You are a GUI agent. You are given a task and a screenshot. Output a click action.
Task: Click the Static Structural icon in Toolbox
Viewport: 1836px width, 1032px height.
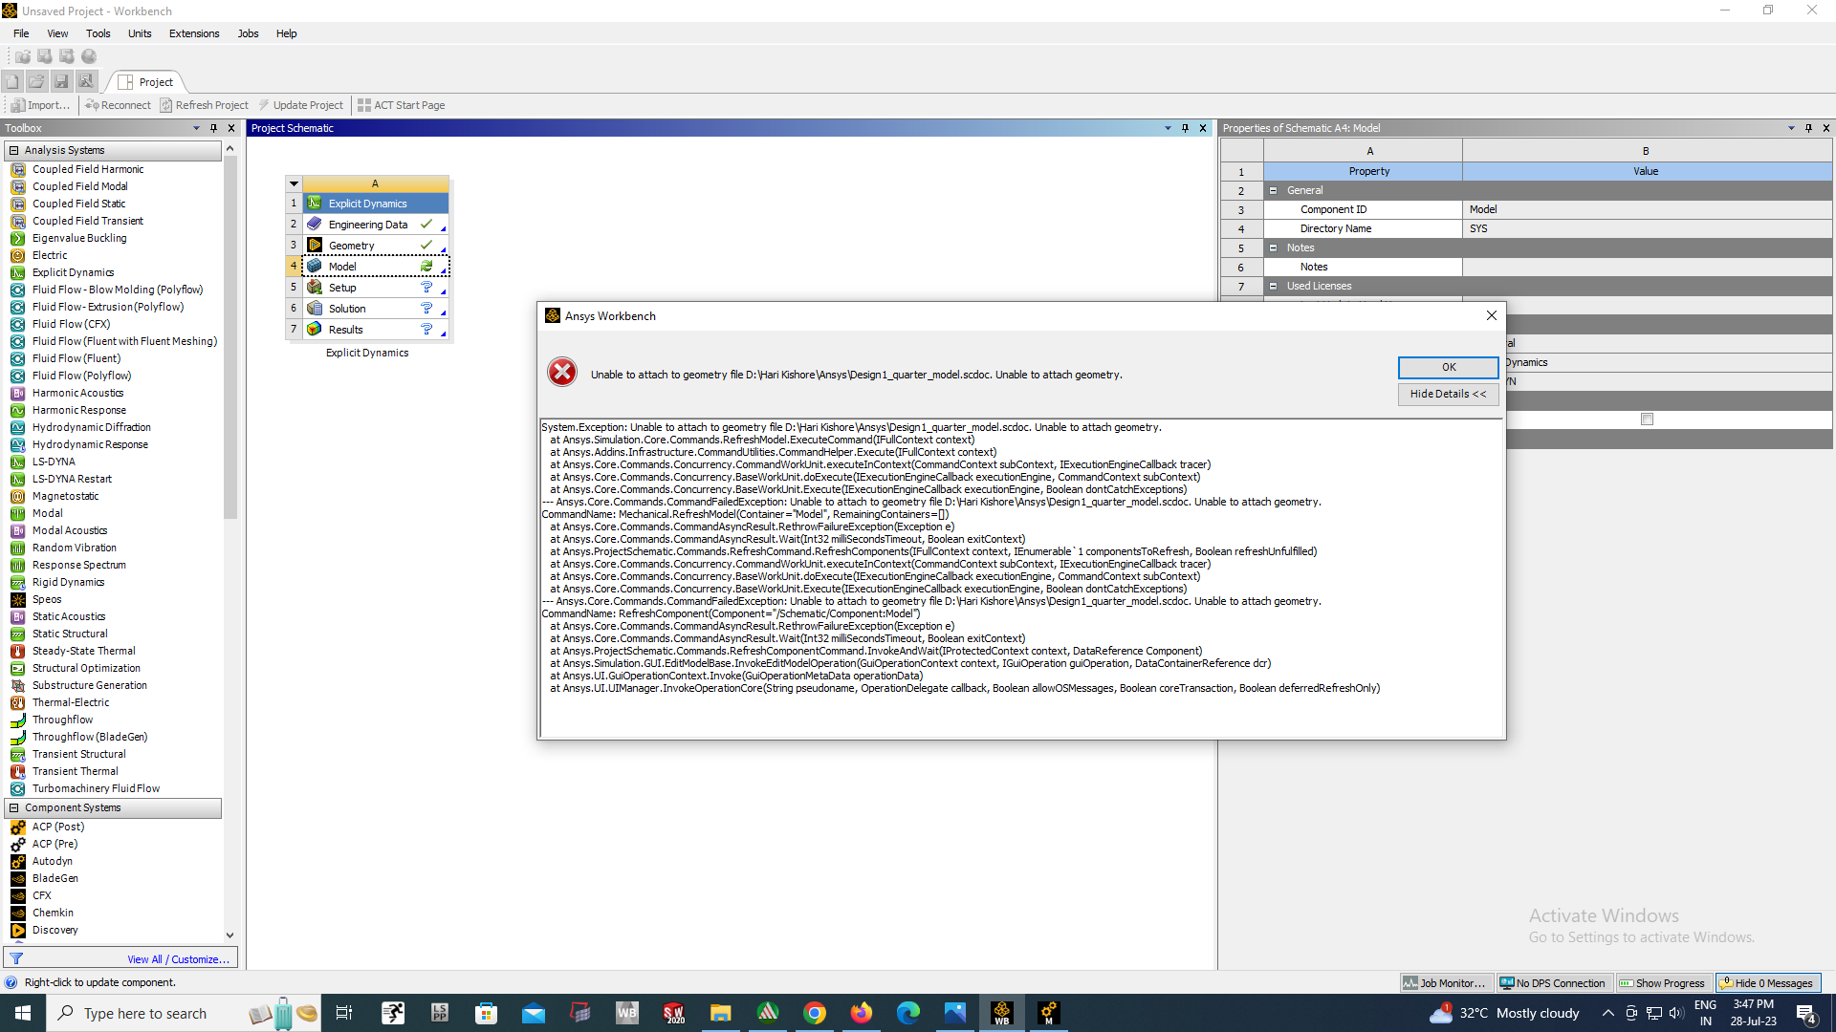coord(17,634)
